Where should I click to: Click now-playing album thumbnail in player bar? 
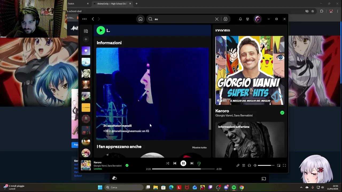tap(86, 165)
